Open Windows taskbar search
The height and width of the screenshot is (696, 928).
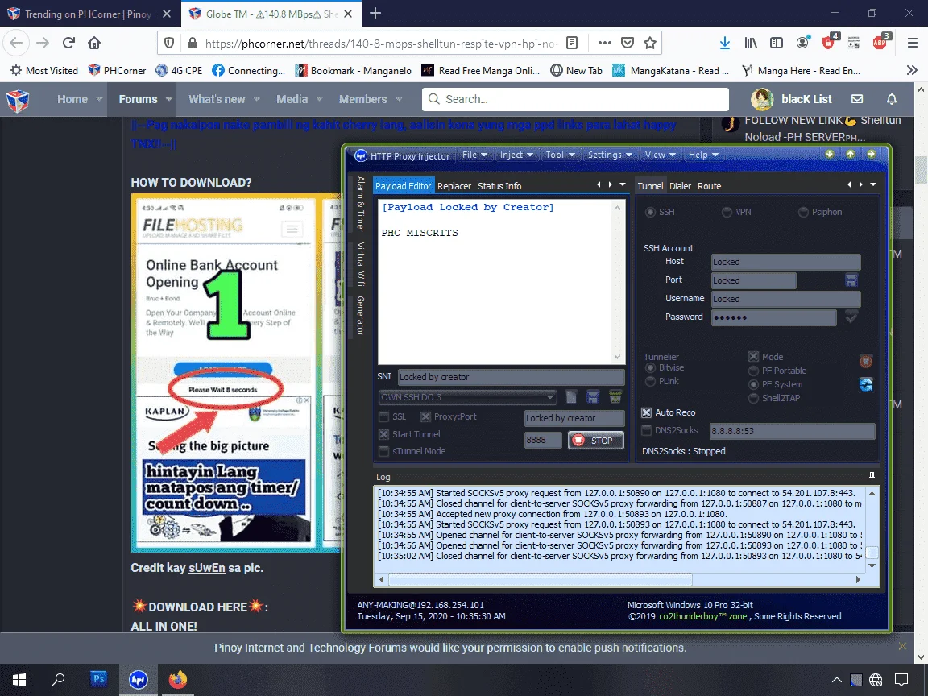58,679
